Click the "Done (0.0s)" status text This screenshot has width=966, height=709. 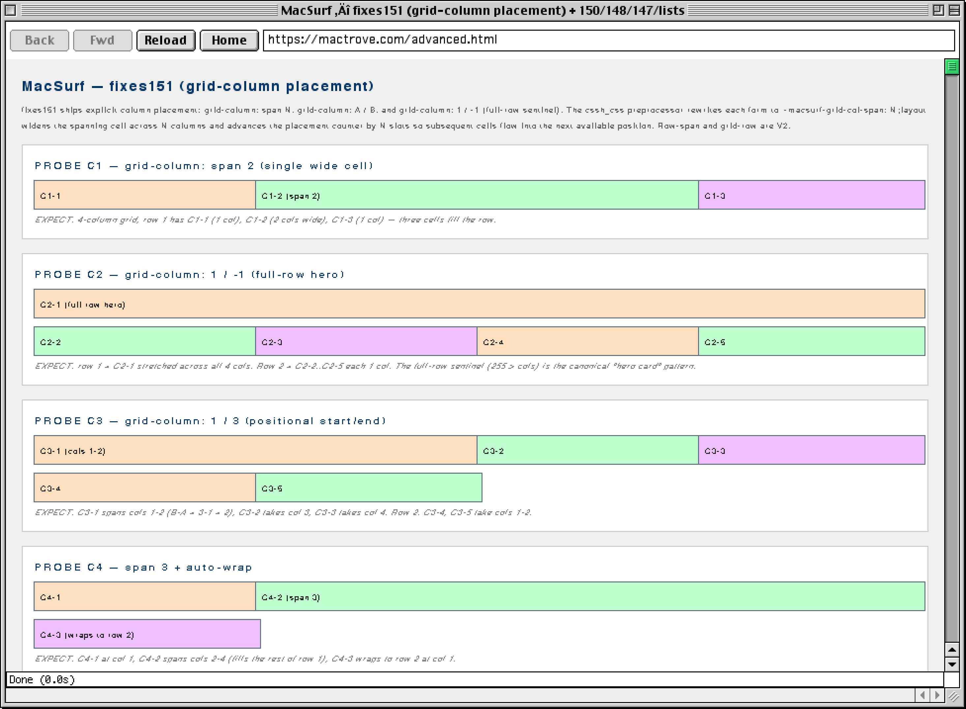point(42,679)
